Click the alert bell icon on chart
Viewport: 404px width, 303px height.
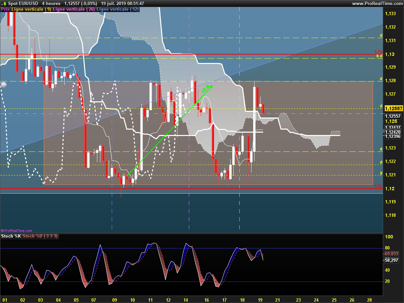coord(4,84)
